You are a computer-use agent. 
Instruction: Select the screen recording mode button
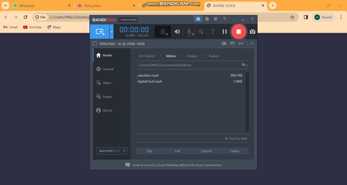pyautogui.click(x=100, y=31)
